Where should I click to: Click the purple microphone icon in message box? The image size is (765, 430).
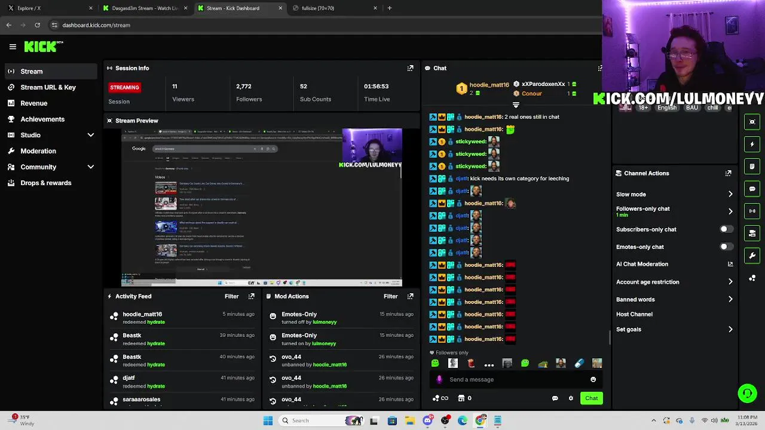(439, 379)
